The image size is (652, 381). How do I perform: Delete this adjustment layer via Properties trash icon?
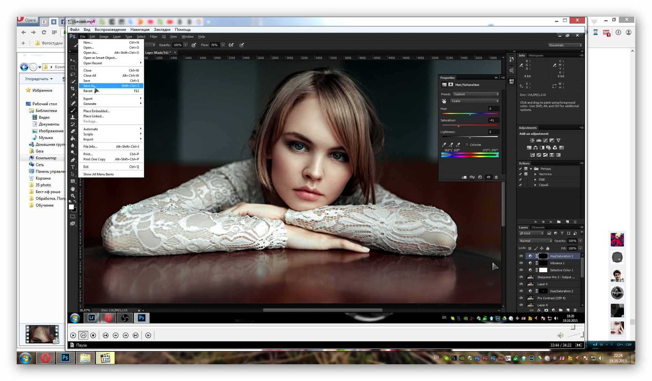(x=496, y=177)
